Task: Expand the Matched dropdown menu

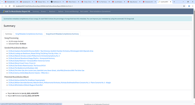Action: (x=53, y=11)
